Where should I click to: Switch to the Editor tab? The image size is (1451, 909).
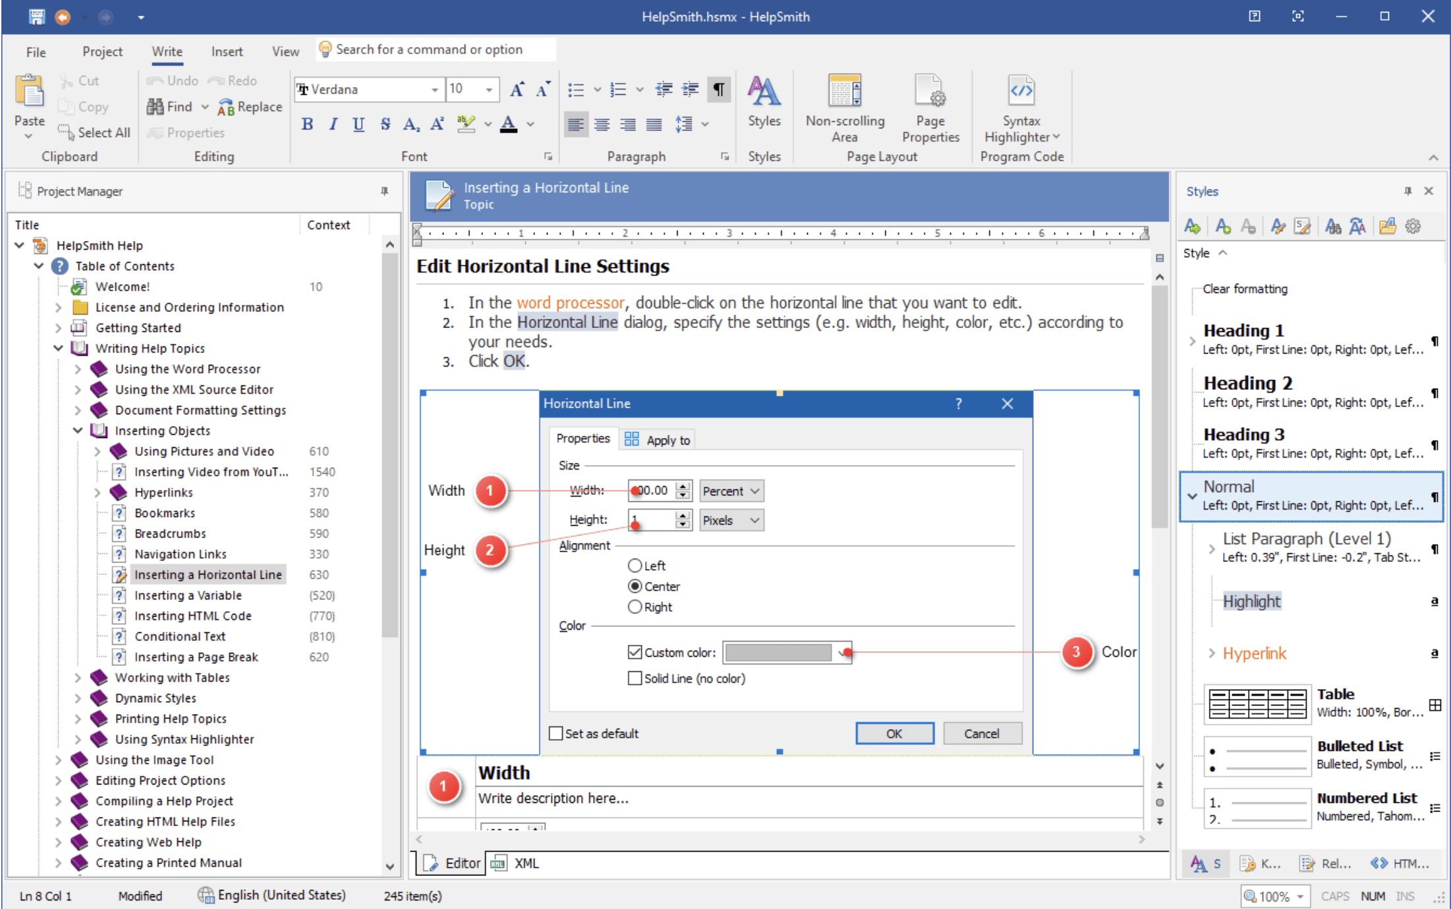(x=452, y=863)
